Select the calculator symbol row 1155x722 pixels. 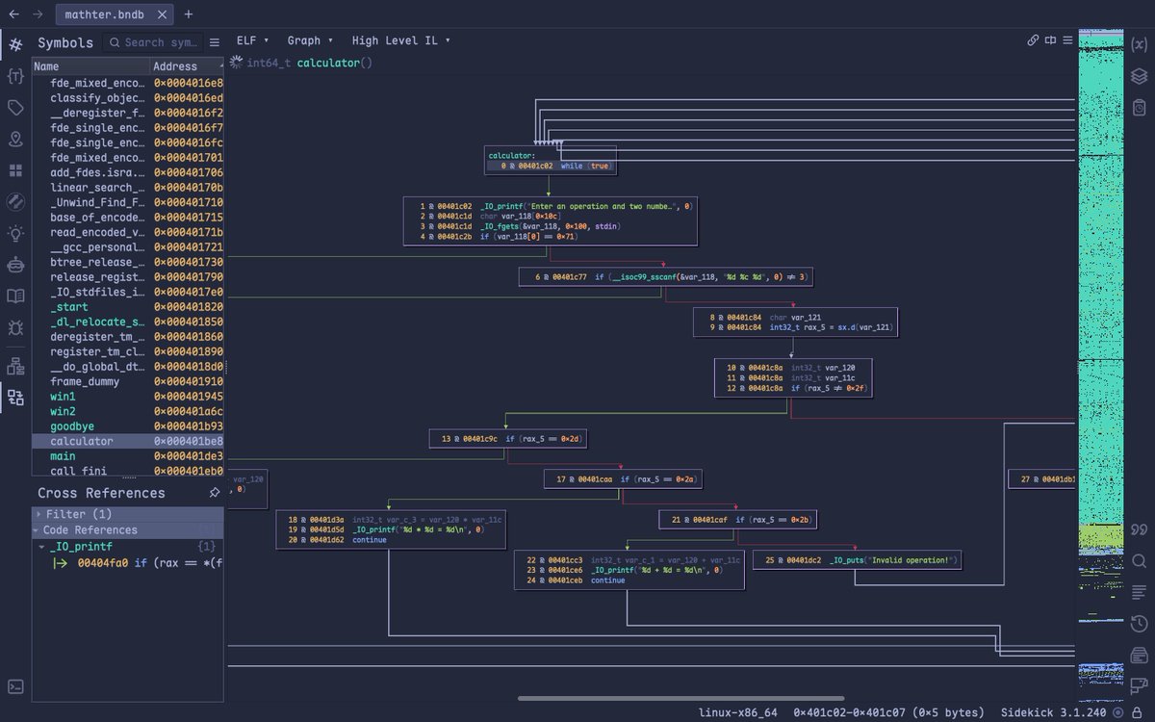[x=127, y=441]
